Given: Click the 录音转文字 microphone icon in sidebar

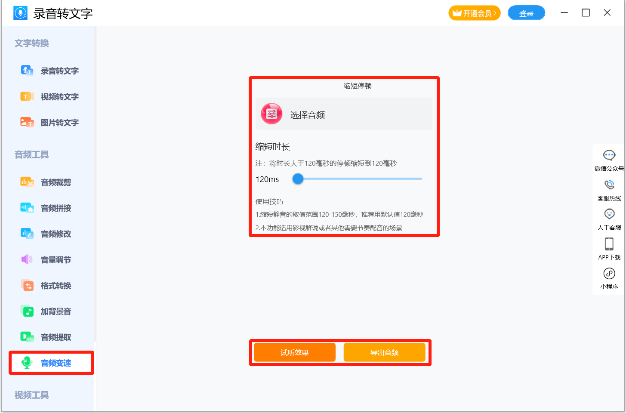Looking at the screenshot, I should coord(27,71).
